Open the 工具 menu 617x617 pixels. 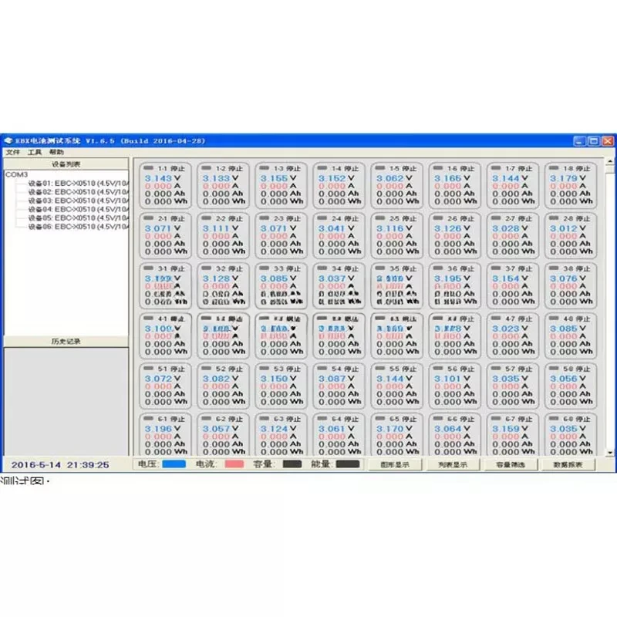(35, 152)
